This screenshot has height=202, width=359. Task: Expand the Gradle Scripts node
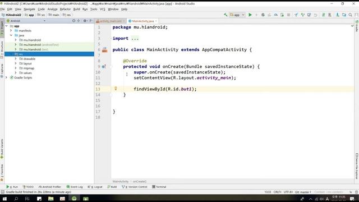[6, 77]
